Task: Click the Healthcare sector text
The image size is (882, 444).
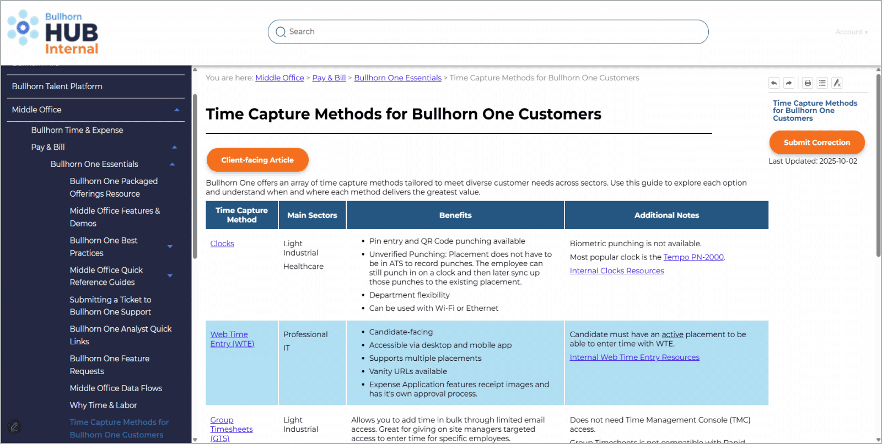Action: coord(303,267)
